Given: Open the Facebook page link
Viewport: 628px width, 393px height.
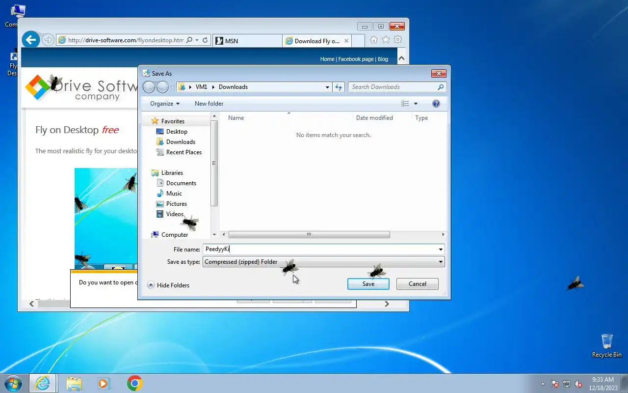Looking at the screenshot, I should point(356,59).
